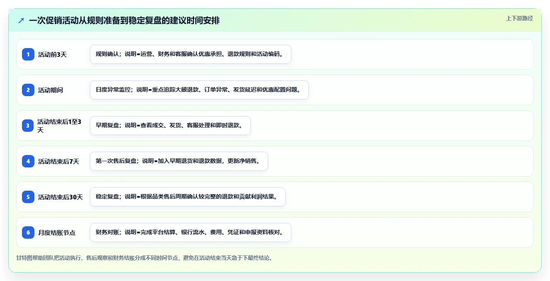Viewport: 550px width, 281px height.
Task: Open the 财务对账 description box
Action: click(x=191, y=233)
